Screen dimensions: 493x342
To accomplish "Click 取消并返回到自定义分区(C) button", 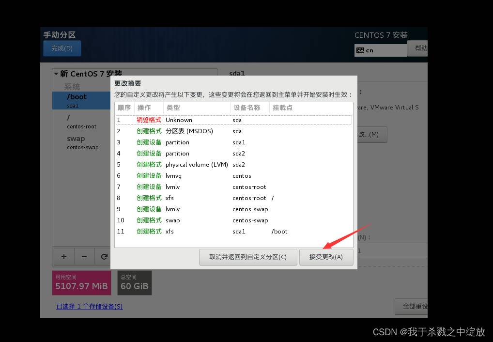I will pyautogui.click(x=248, y=257).
